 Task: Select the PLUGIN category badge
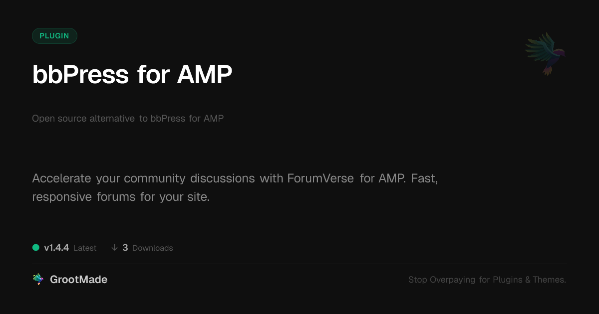pos(54,36)
